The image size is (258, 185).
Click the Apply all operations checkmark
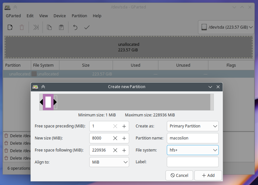[x=87, y=27]
